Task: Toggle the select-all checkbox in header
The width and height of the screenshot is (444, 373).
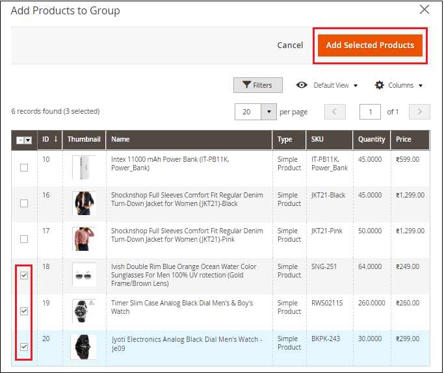Action: coord(20,140)
